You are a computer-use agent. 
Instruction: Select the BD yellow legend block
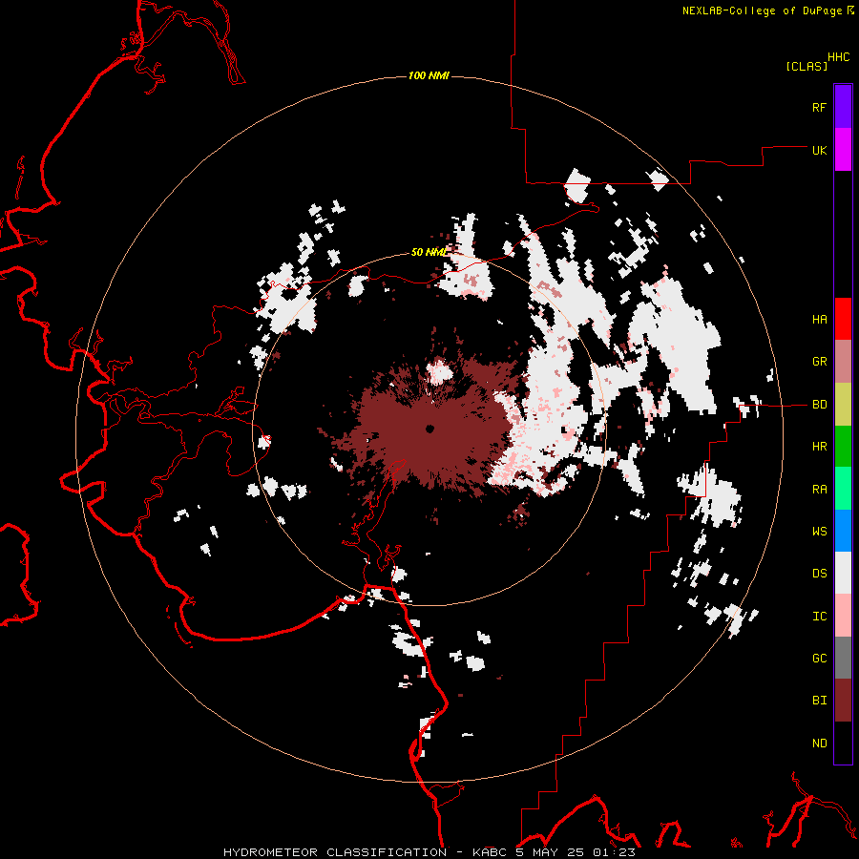[843, 405]
